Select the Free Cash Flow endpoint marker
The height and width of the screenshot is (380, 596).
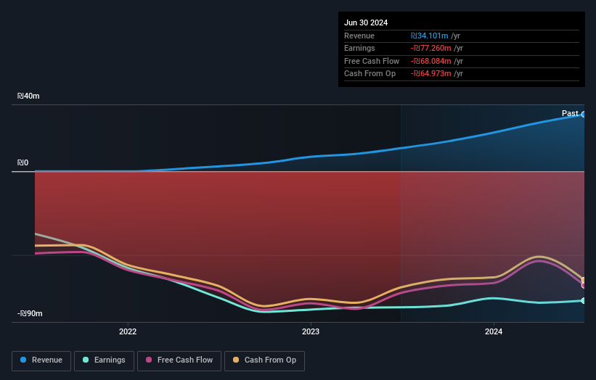pos(584,286)
